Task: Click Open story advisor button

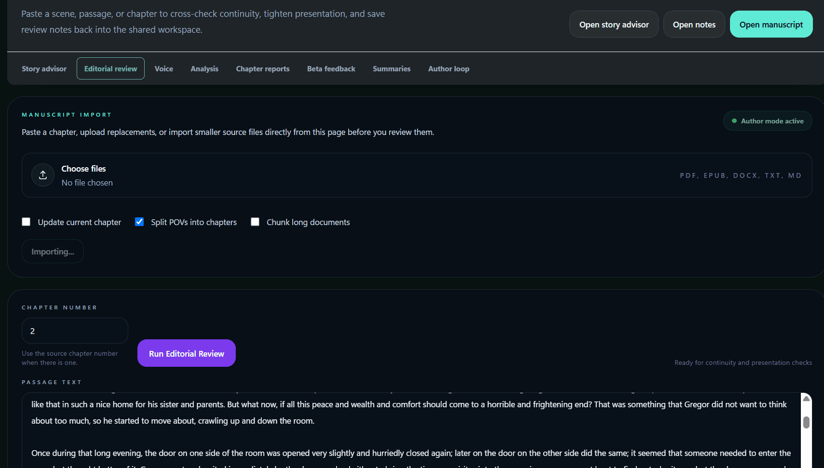Action: pos(614,24)
